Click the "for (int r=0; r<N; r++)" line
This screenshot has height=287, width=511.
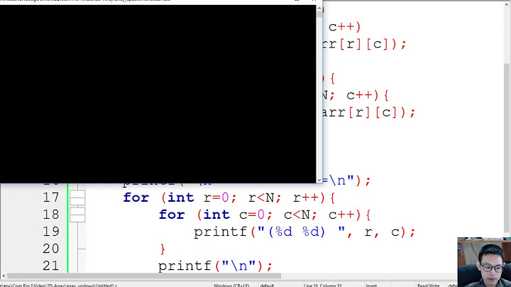pos(229,197)
